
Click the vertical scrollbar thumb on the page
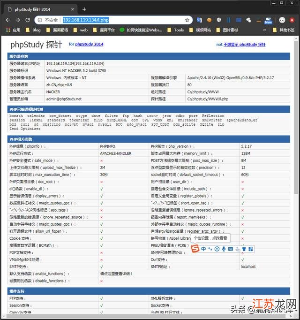(296, 117)
